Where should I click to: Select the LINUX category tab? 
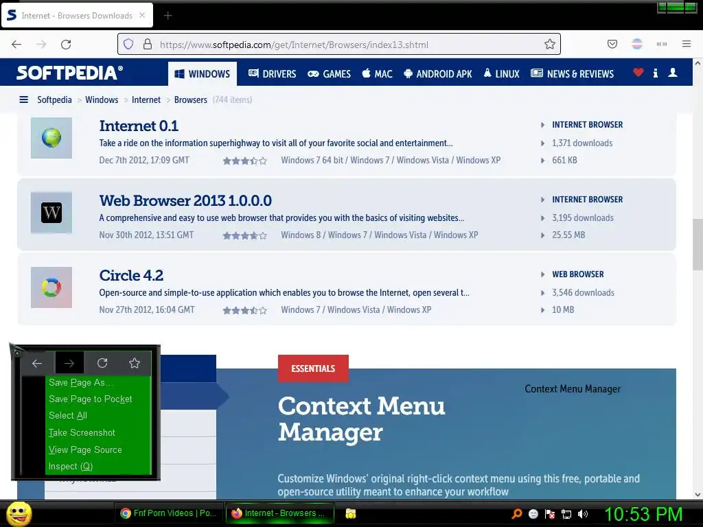click(501, 74)
